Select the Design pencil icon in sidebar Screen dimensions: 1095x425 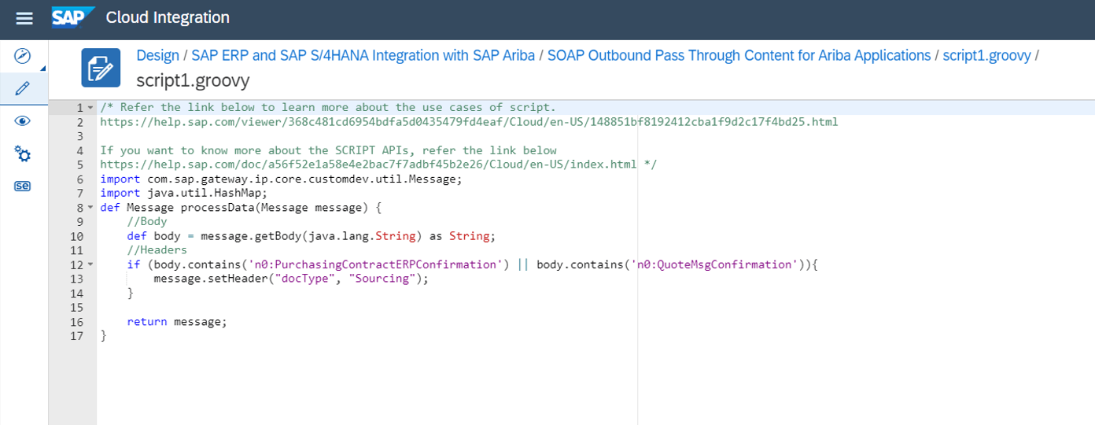pyautogui.click(x=23, y=88)
